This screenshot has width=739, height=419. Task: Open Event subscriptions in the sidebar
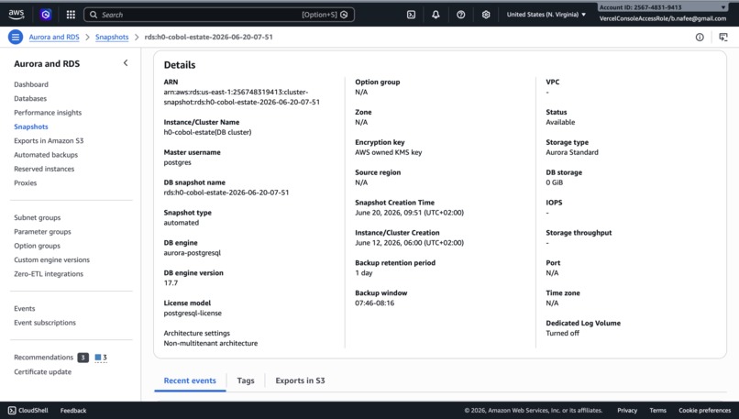tap(45, 323)
